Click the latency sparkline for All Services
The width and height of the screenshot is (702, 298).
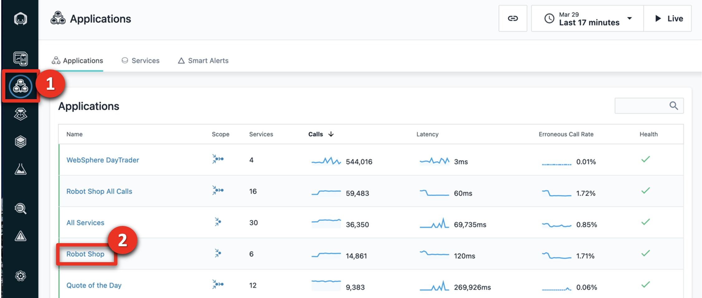click(434, 223)
